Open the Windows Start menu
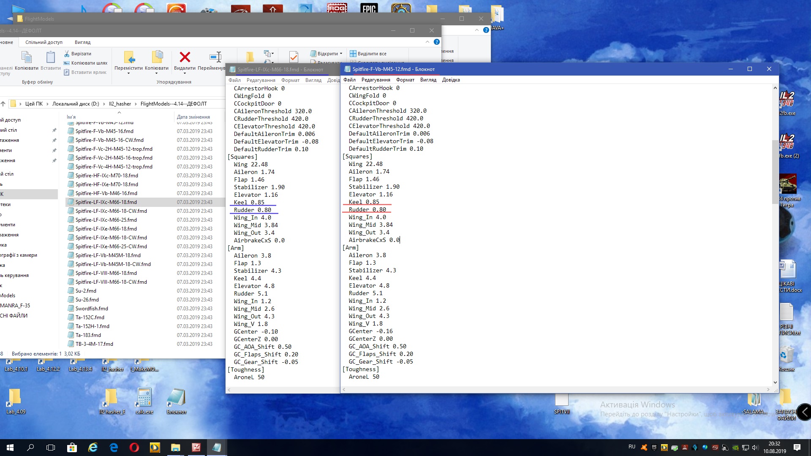The height and width of the screenshot is (456, 811). 10,448
